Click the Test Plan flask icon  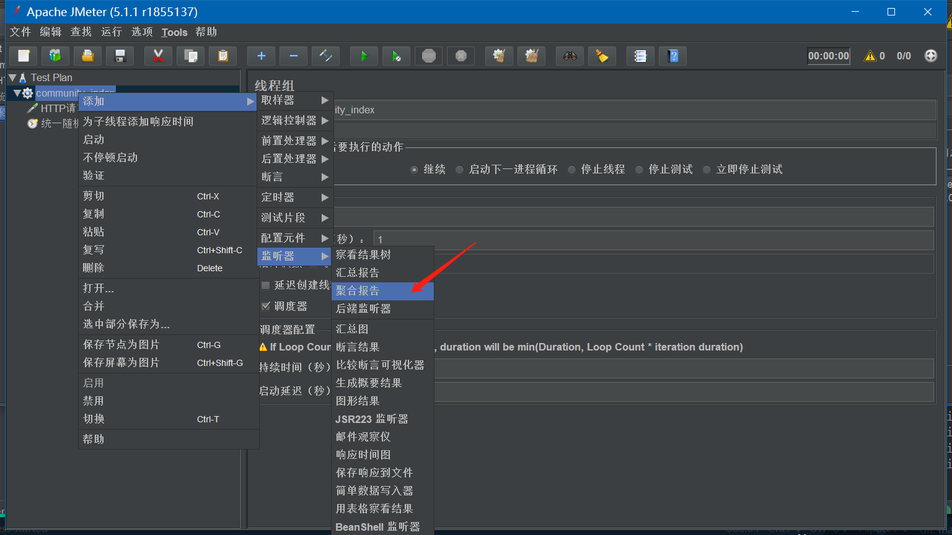pos(23,77)
